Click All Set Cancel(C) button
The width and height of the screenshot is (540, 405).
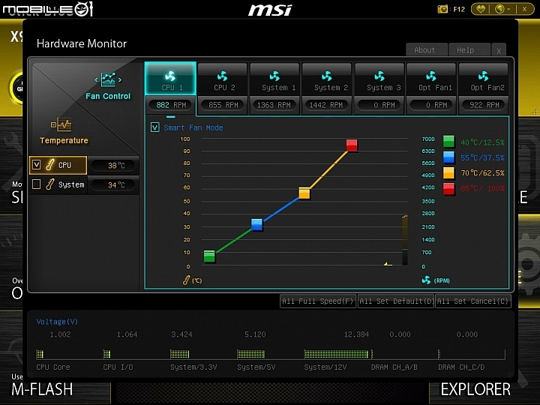click(x=472, y=301)
